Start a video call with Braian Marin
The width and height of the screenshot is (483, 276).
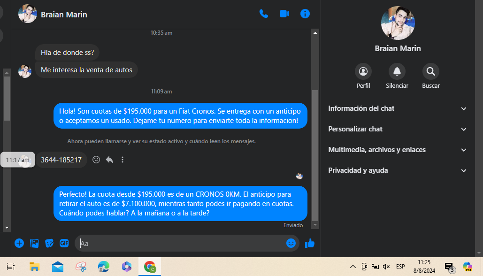(x=284, y=14)
